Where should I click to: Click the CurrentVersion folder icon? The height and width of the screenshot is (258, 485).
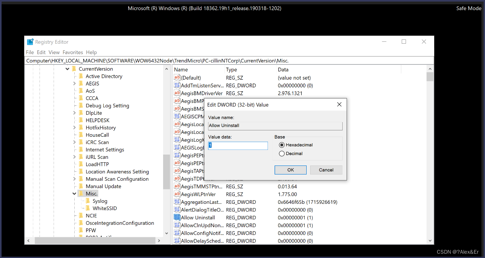pos(74,69)
